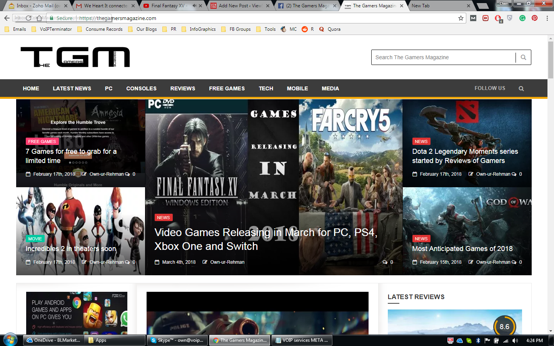Open the Chrome three-dot menu
This screenshot has height=346, width=554.
pos(547,18)
